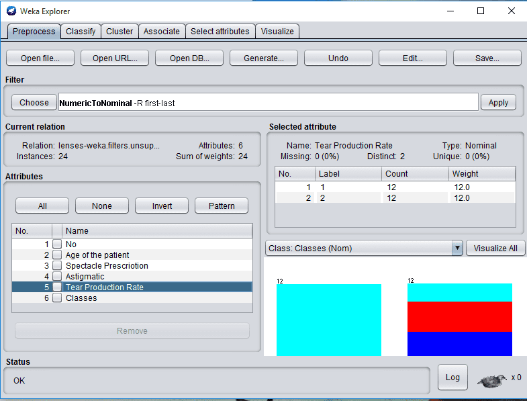527x401 pixels.
Task: Open the dataset editor with Edit...
Action: [x=413, y=58]
